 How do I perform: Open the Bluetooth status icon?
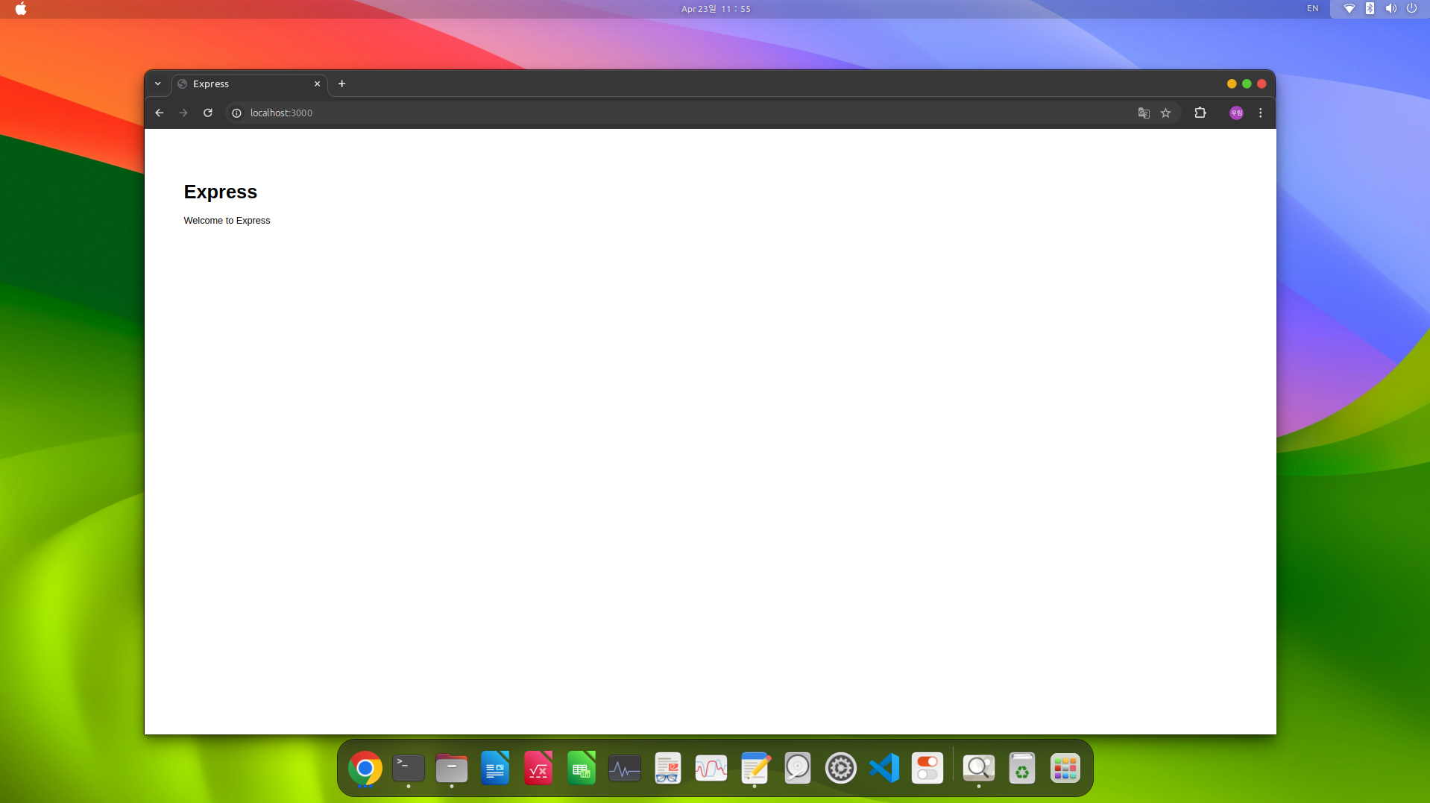(1370, 9)
